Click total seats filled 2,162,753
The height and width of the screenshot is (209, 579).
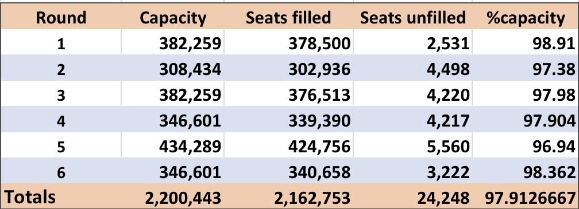(288, 196)
